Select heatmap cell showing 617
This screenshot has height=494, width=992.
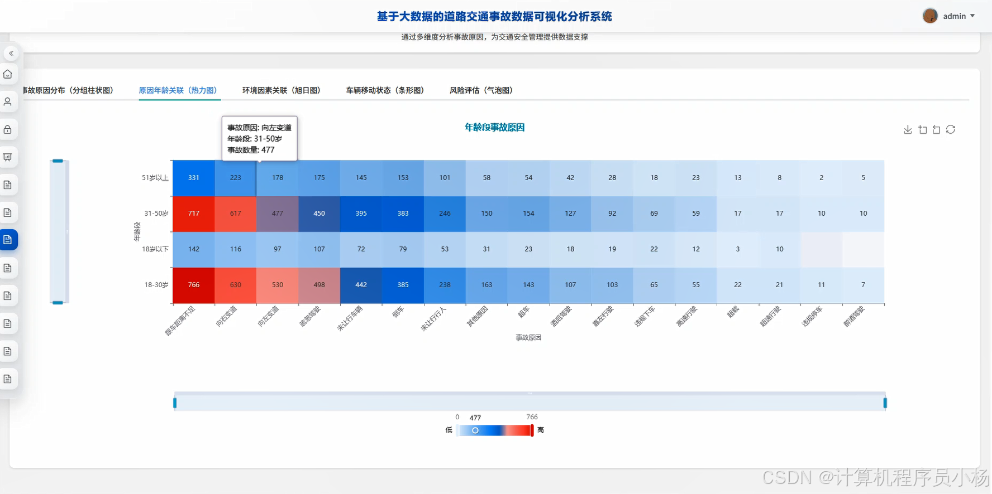(x=236, y=214)
